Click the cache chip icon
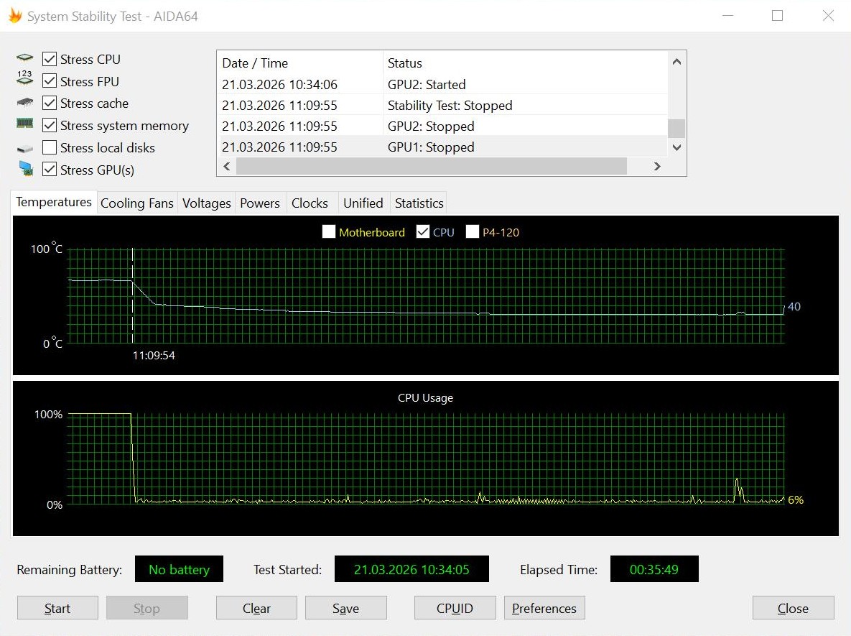 24,102
